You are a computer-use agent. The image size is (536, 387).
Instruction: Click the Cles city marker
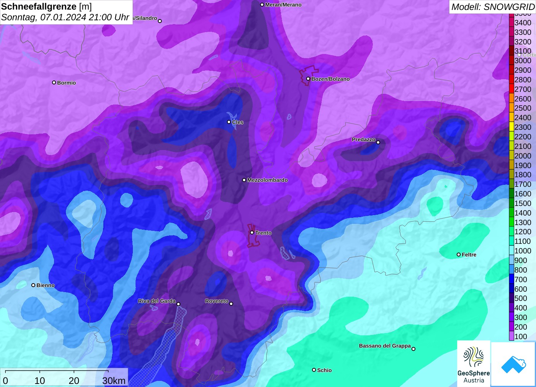point(229,122)
